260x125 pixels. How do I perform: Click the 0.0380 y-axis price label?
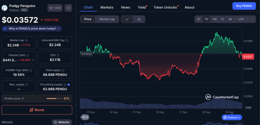pos(248,41)
